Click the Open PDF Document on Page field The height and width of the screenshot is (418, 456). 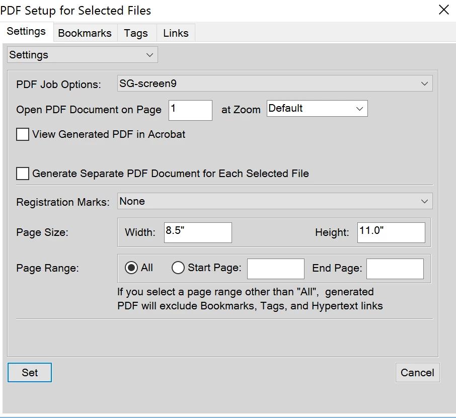pyautogui.click(x=190, y=111)
